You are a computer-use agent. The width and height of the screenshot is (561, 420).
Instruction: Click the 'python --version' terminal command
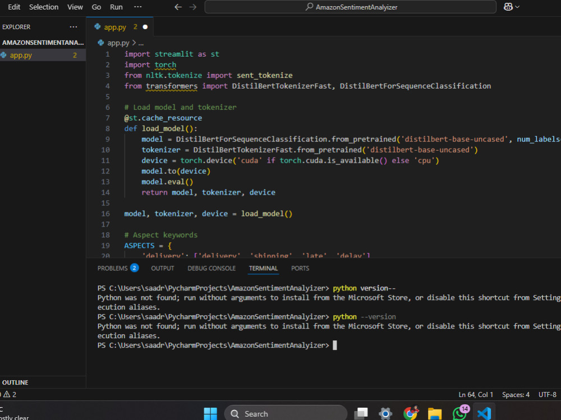pyautogui.click(x=364, y=317)
